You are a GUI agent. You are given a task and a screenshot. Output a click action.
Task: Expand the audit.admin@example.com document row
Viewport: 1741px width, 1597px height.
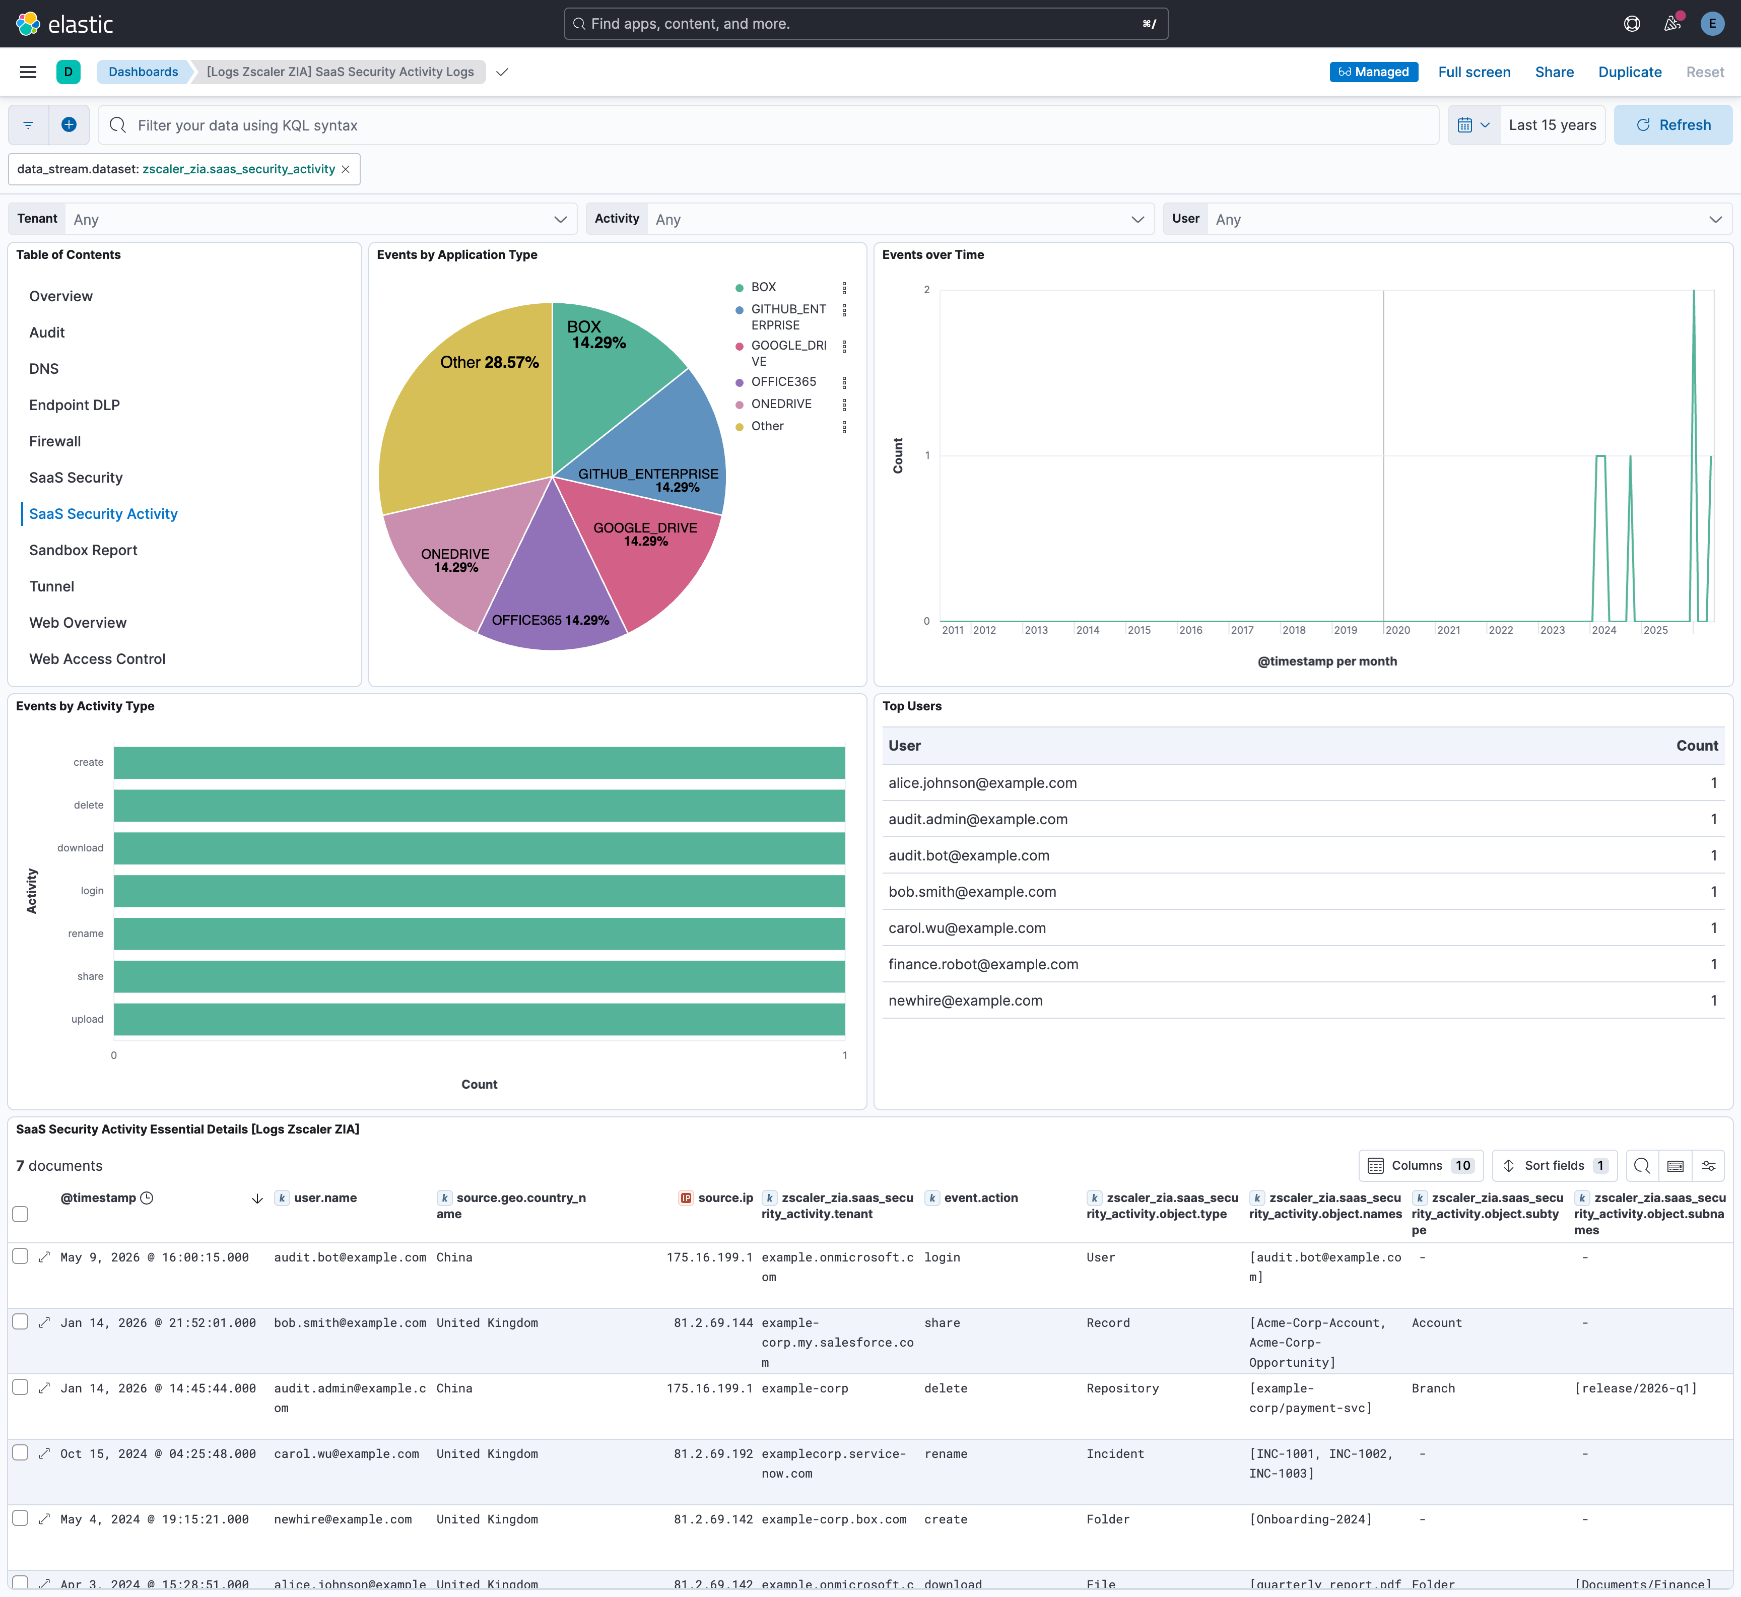[x=44, y=1388]
